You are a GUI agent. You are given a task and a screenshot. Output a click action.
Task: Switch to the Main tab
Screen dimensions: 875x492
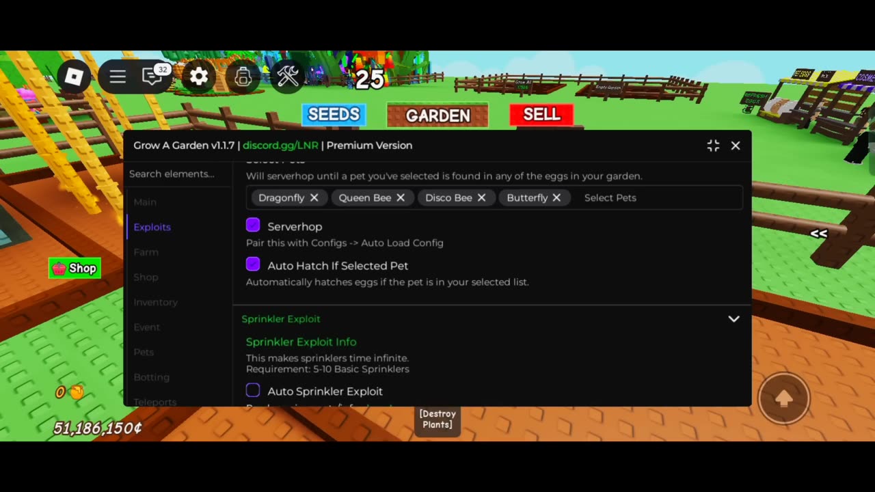145,202
